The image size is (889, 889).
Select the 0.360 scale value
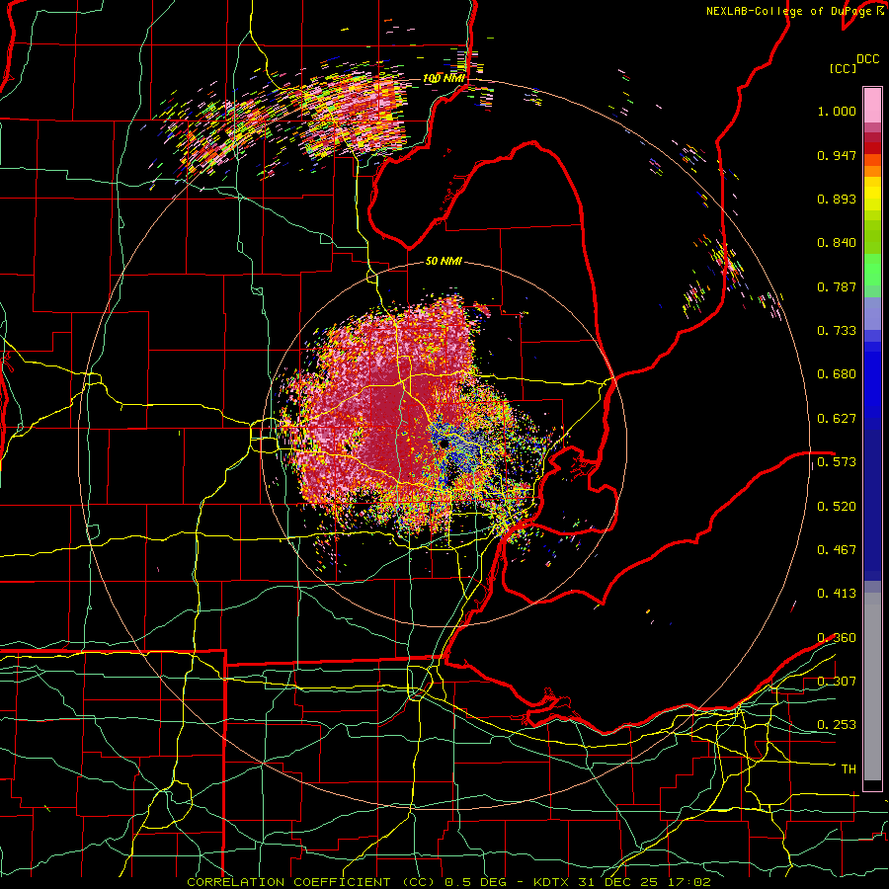coord(837,638)
